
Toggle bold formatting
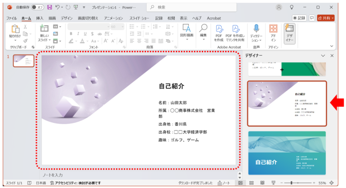pyautogui.click(x=71, y=34)
